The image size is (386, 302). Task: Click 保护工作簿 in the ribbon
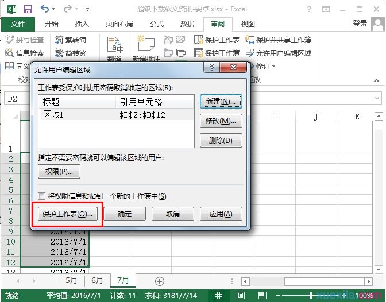click(x=217, y=53)
